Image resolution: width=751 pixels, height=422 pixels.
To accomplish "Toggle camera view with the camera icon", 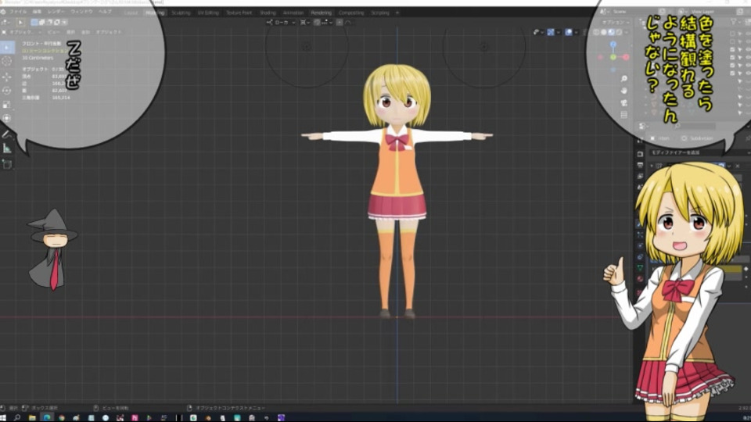I will (624, 103).
